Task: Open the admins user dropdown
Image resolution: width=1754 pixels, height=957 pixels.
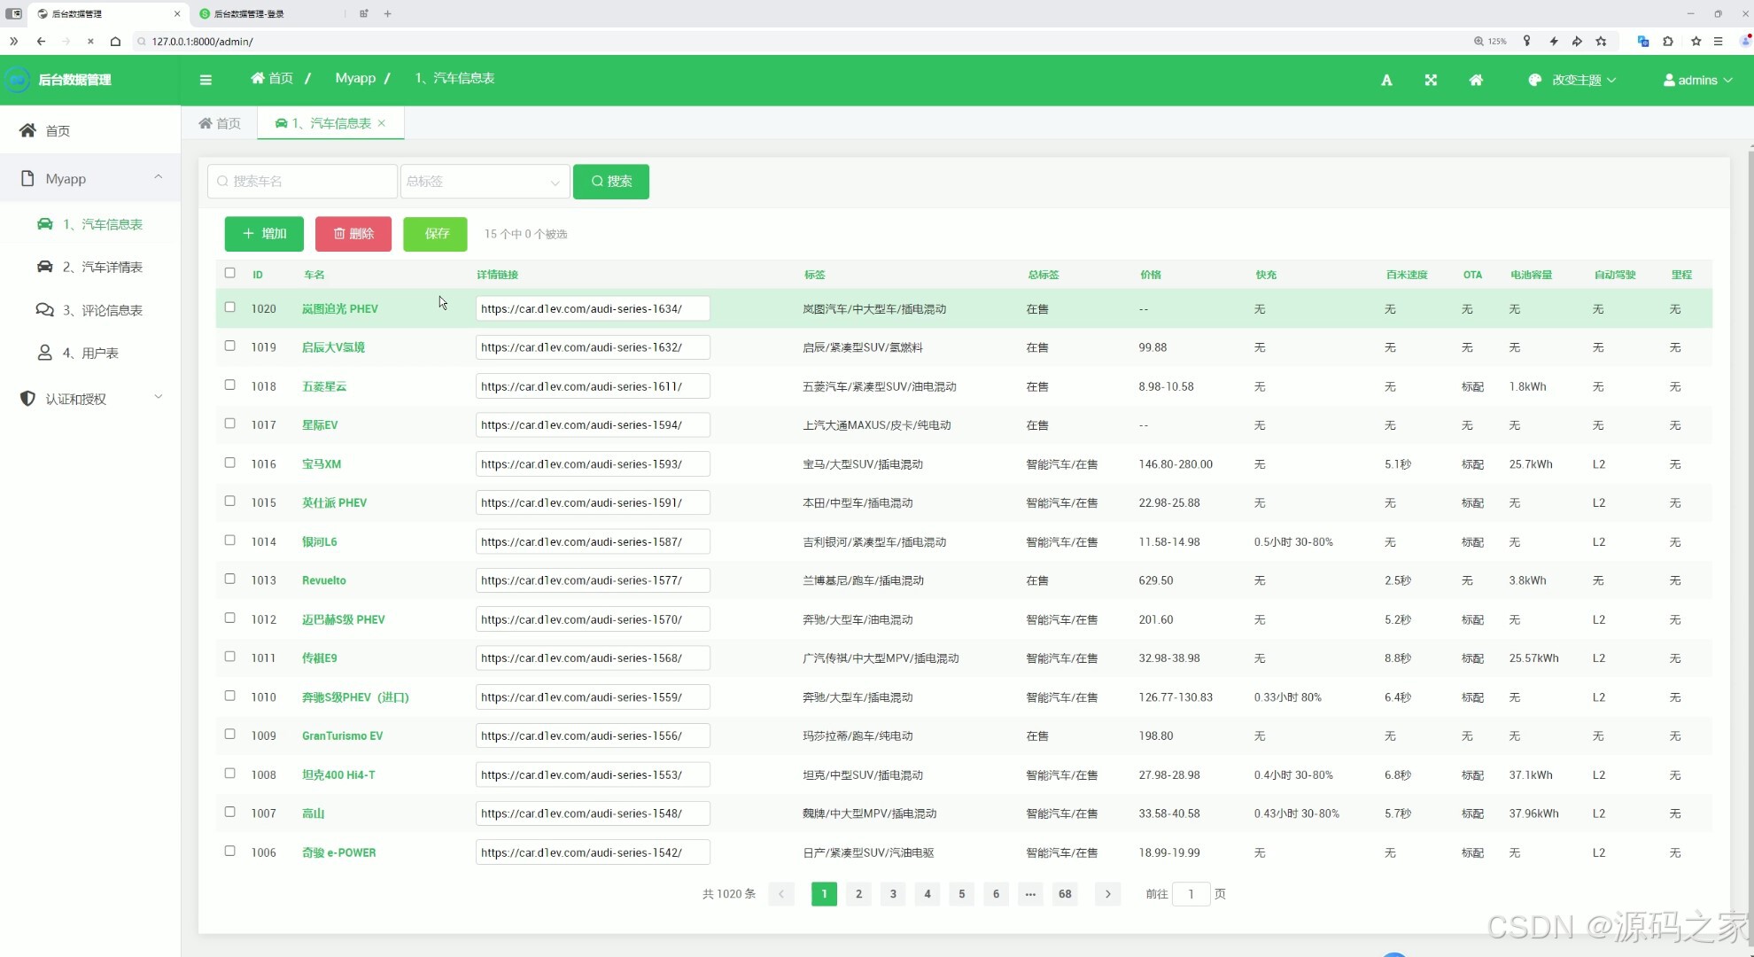Action: point(1697,80)
